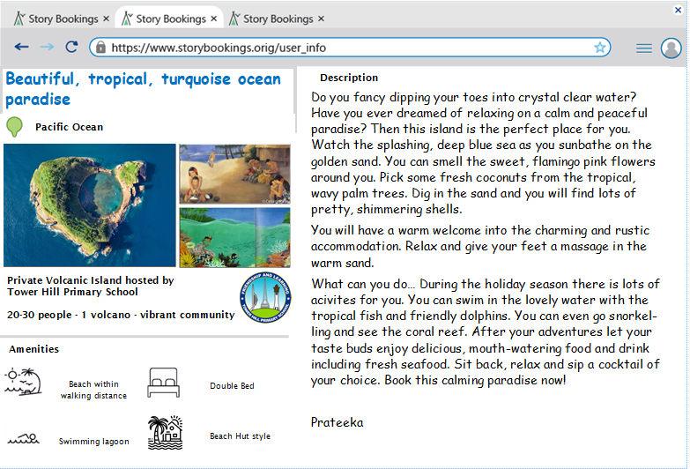Open the hamburger menu
The width and height of the screenshot is (690, 469).
click(644, 48)
